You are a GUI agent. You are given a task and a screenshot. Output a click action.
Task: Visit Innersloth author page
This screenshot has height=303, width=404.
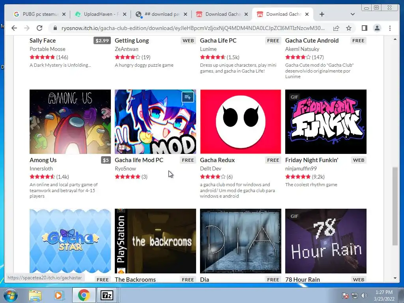point(41,168)
